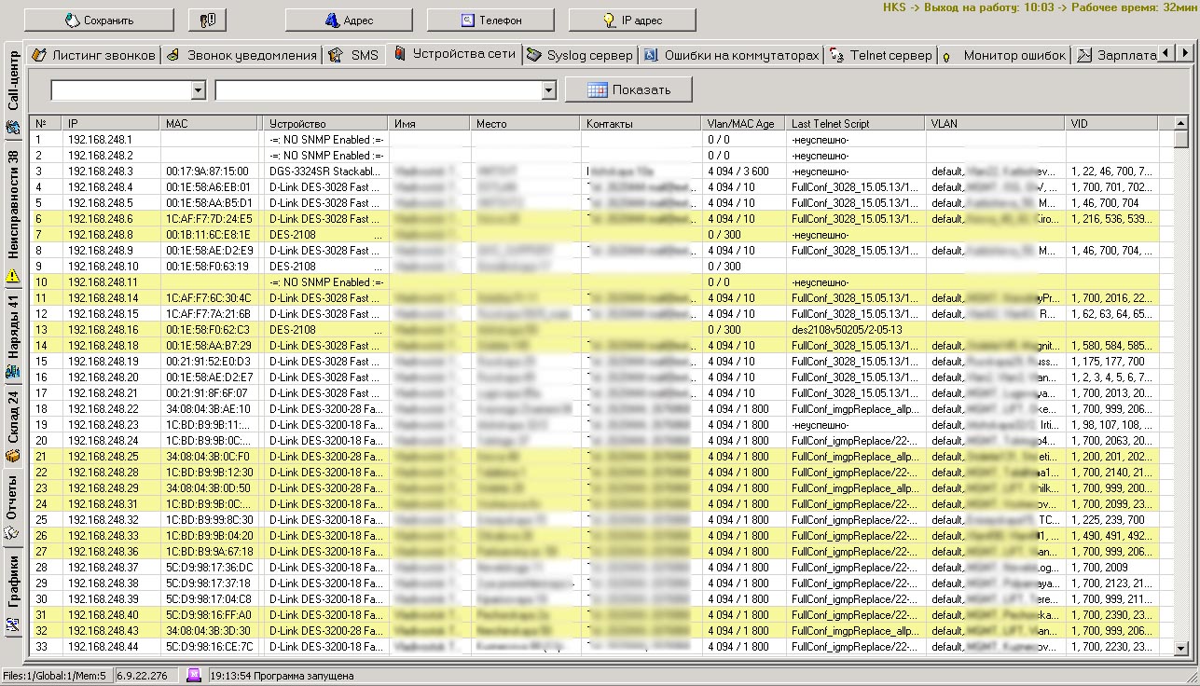Click the HKS work time status text
This screenshot has height=686, width=1200.
[1040, 7]
